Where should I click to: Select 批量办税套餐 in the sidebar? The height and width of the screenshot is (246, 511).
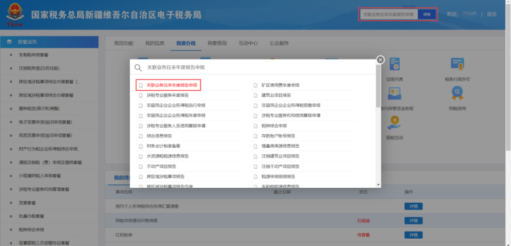(31, 216)
